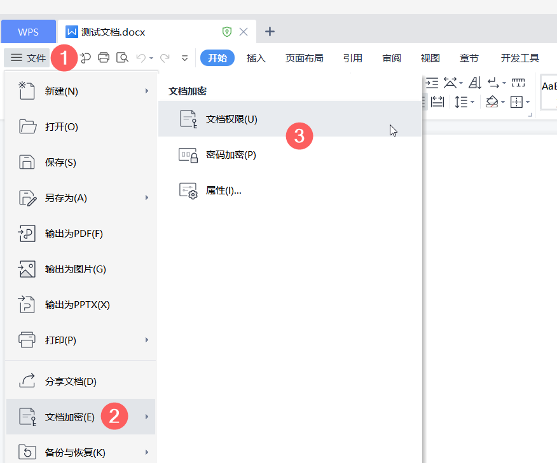557x463 pixels.
Task: Open 属性(I)... in the submenu
Action: click(290, 191)
